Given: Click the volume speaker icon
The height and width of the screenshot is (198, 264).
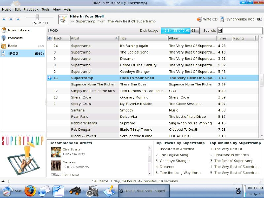Looking at the screenshot, I should pyautogui.click(x=259, y=19).
